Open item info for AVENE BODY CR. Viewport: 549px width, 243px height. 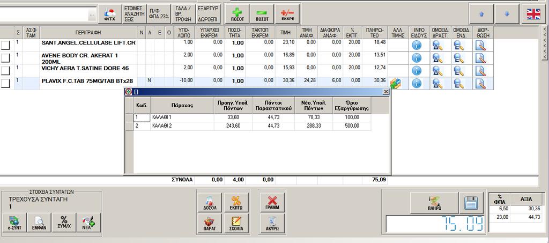point(416,58)
